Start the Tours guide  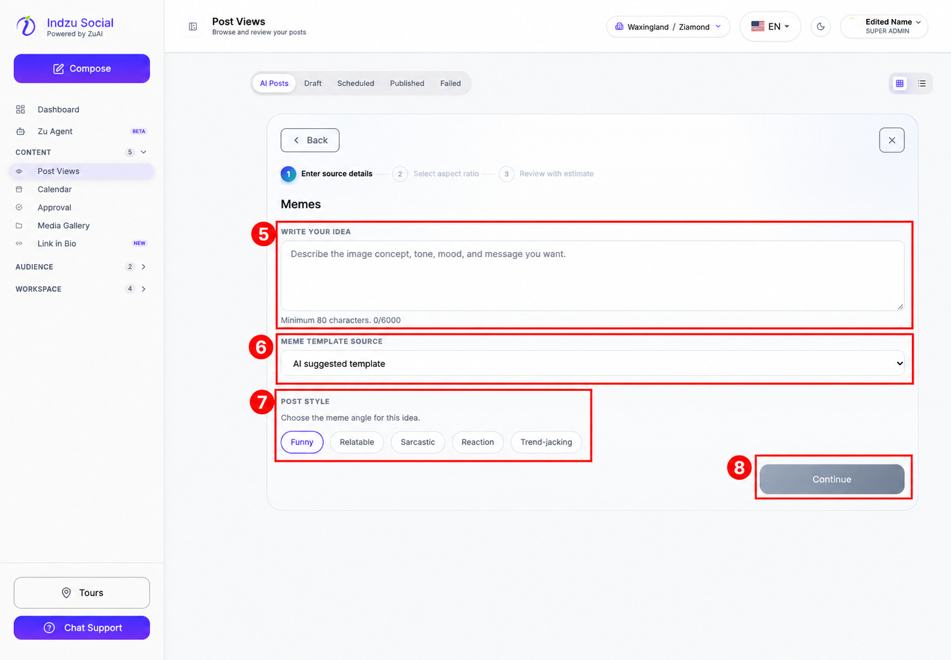pyautogui.click(x=82, y=593)
